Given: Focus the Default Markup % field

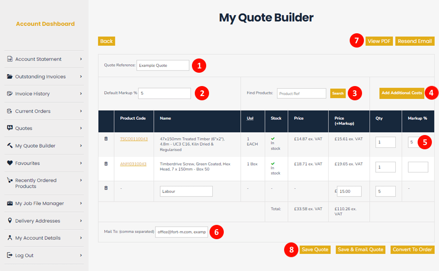Looking at the screenshot, I should [x=164, y=93].
